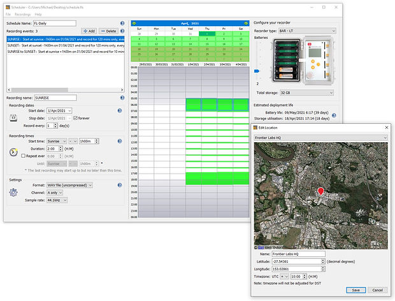Open the Channel A only dropdown

55,193
